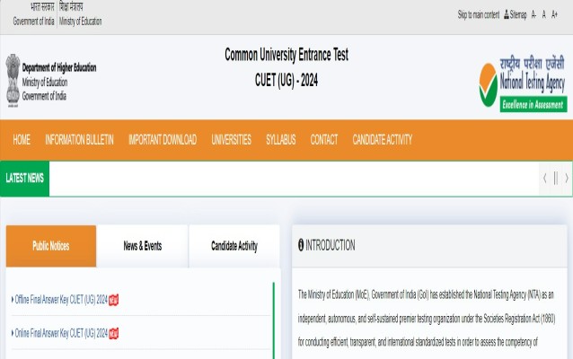Image resolution: width=573 pixels, height=359 pixels.
Task: Show previous latest news item
Action: click(545, 179)
